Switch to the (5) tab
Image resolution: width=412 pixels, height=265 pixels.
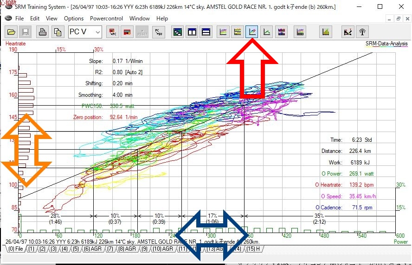pyautogui.click(x=76, y=249)
